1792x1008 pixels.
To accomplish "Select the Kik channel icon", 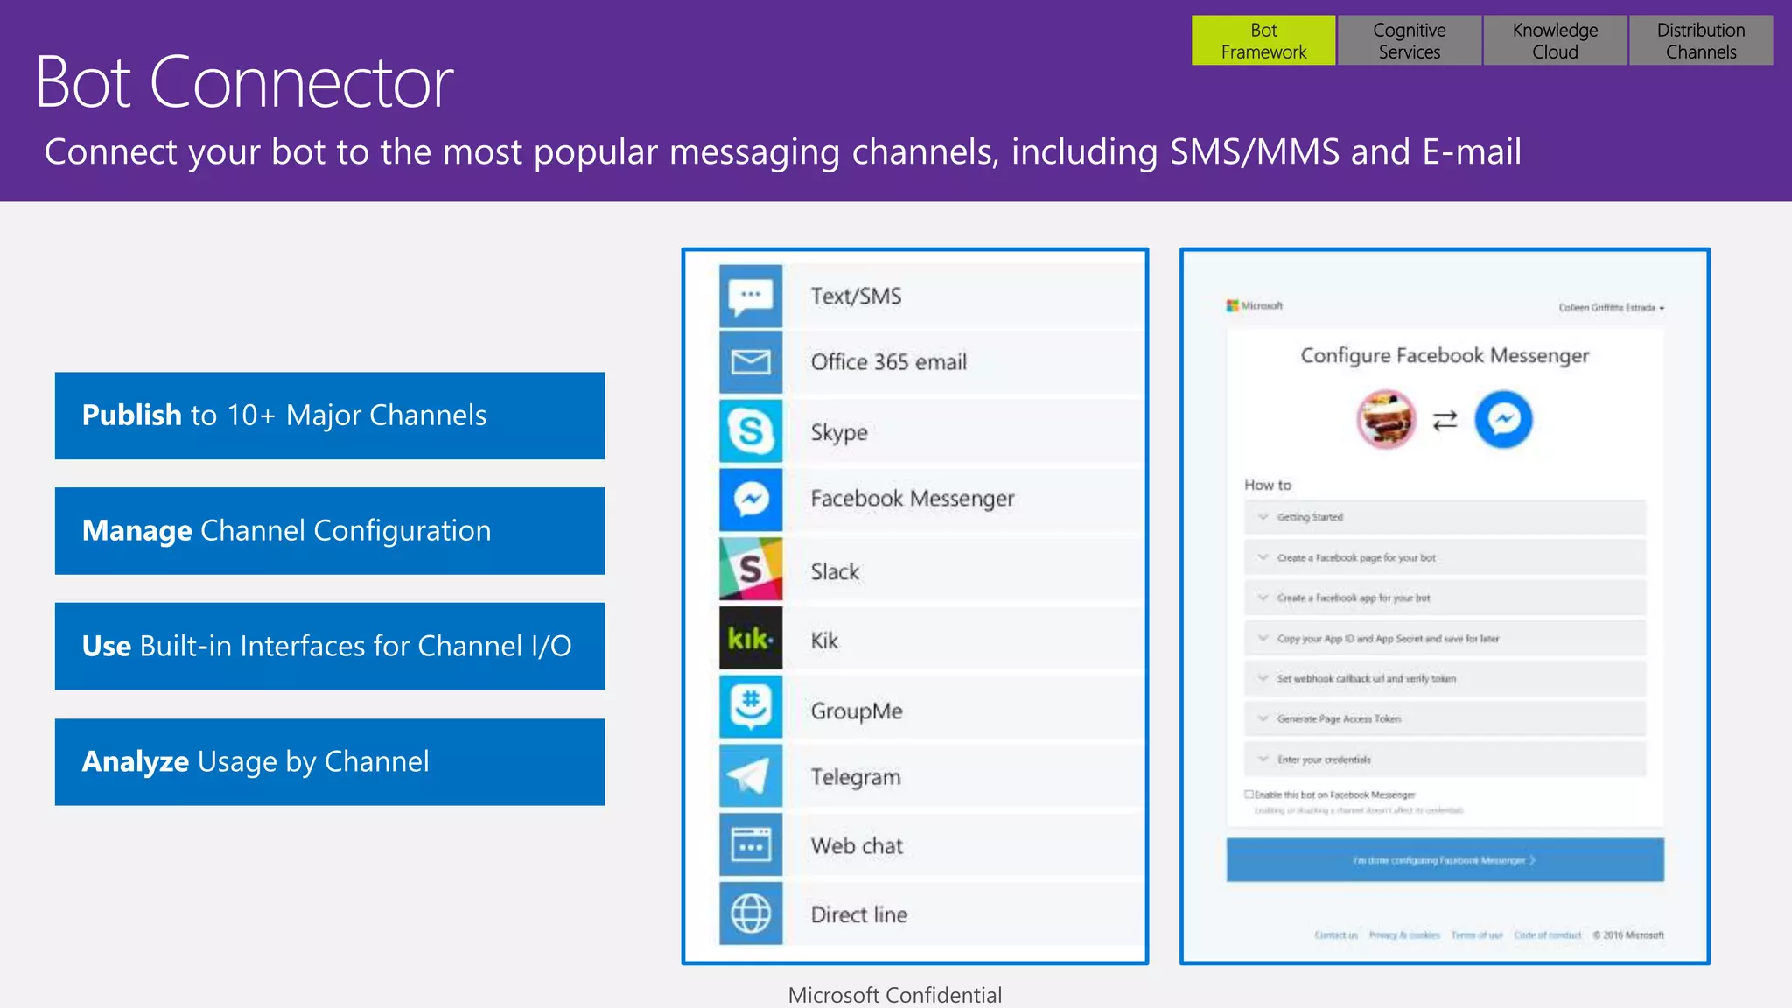I will pos(751,638).
